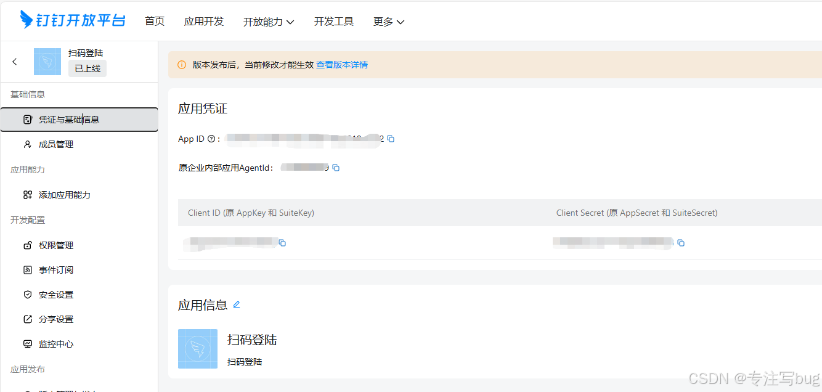Click the 安全设置 shield icon

click(x=27, y=295)
